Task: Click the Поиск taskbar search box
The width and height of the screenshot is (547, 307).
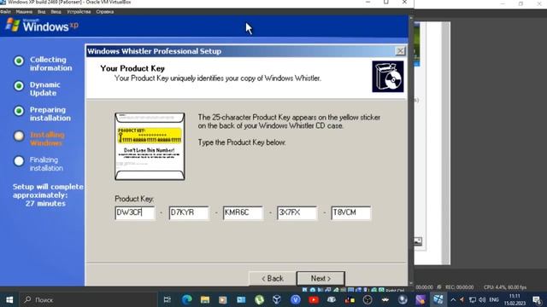Action: click(x=88, y=299)
